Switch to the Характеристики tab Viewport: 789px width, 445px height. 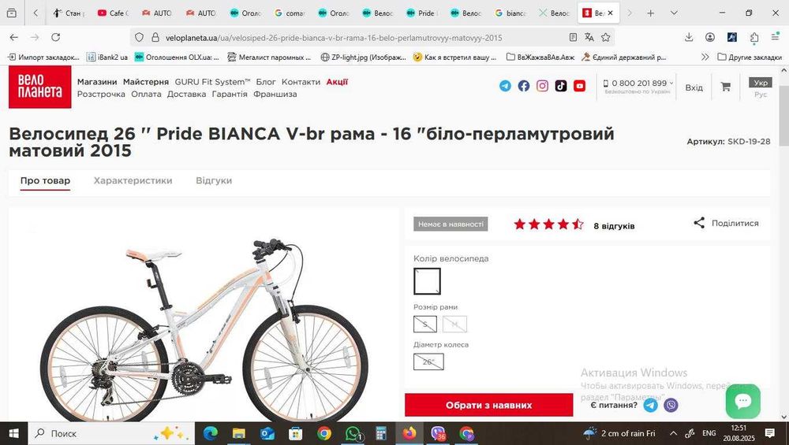tap(133, 180)
